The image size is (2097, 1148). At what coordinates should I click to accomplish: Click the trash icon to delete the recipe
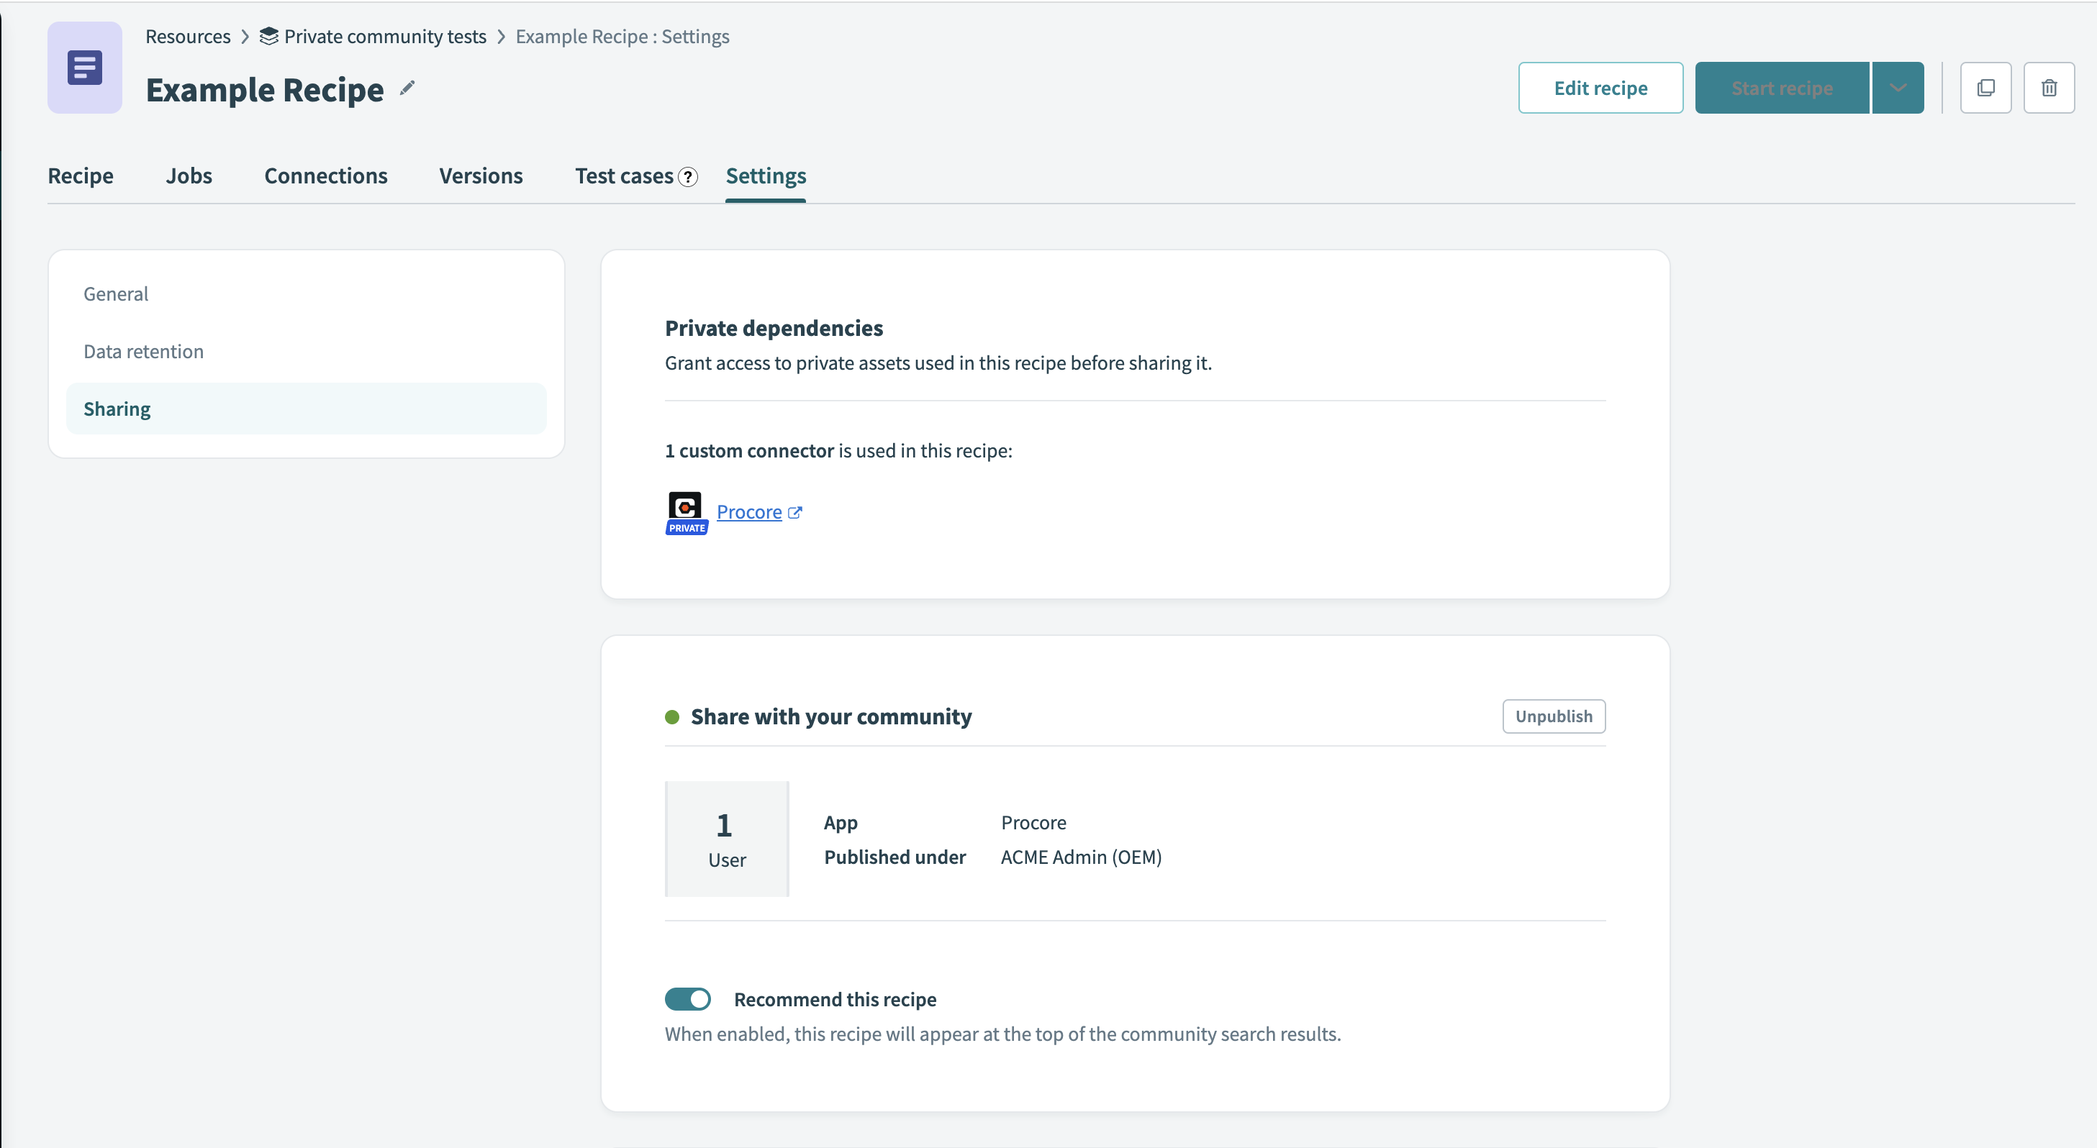2050,88
